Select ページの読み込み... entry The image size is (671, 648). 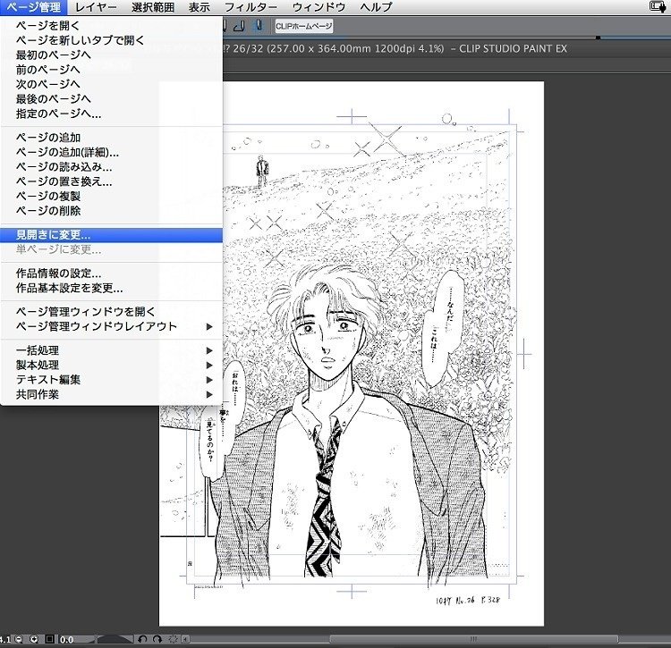(111, 167)
